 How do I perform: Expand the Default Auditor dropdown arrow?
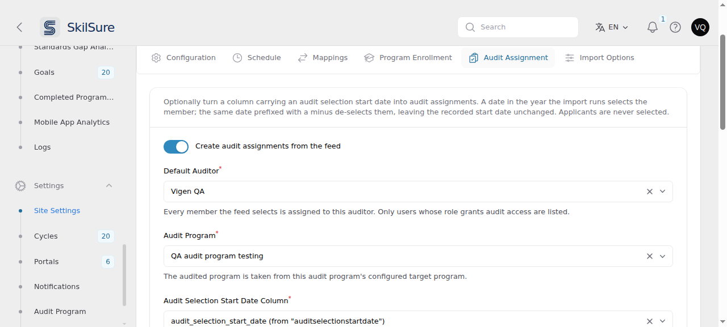662,192
